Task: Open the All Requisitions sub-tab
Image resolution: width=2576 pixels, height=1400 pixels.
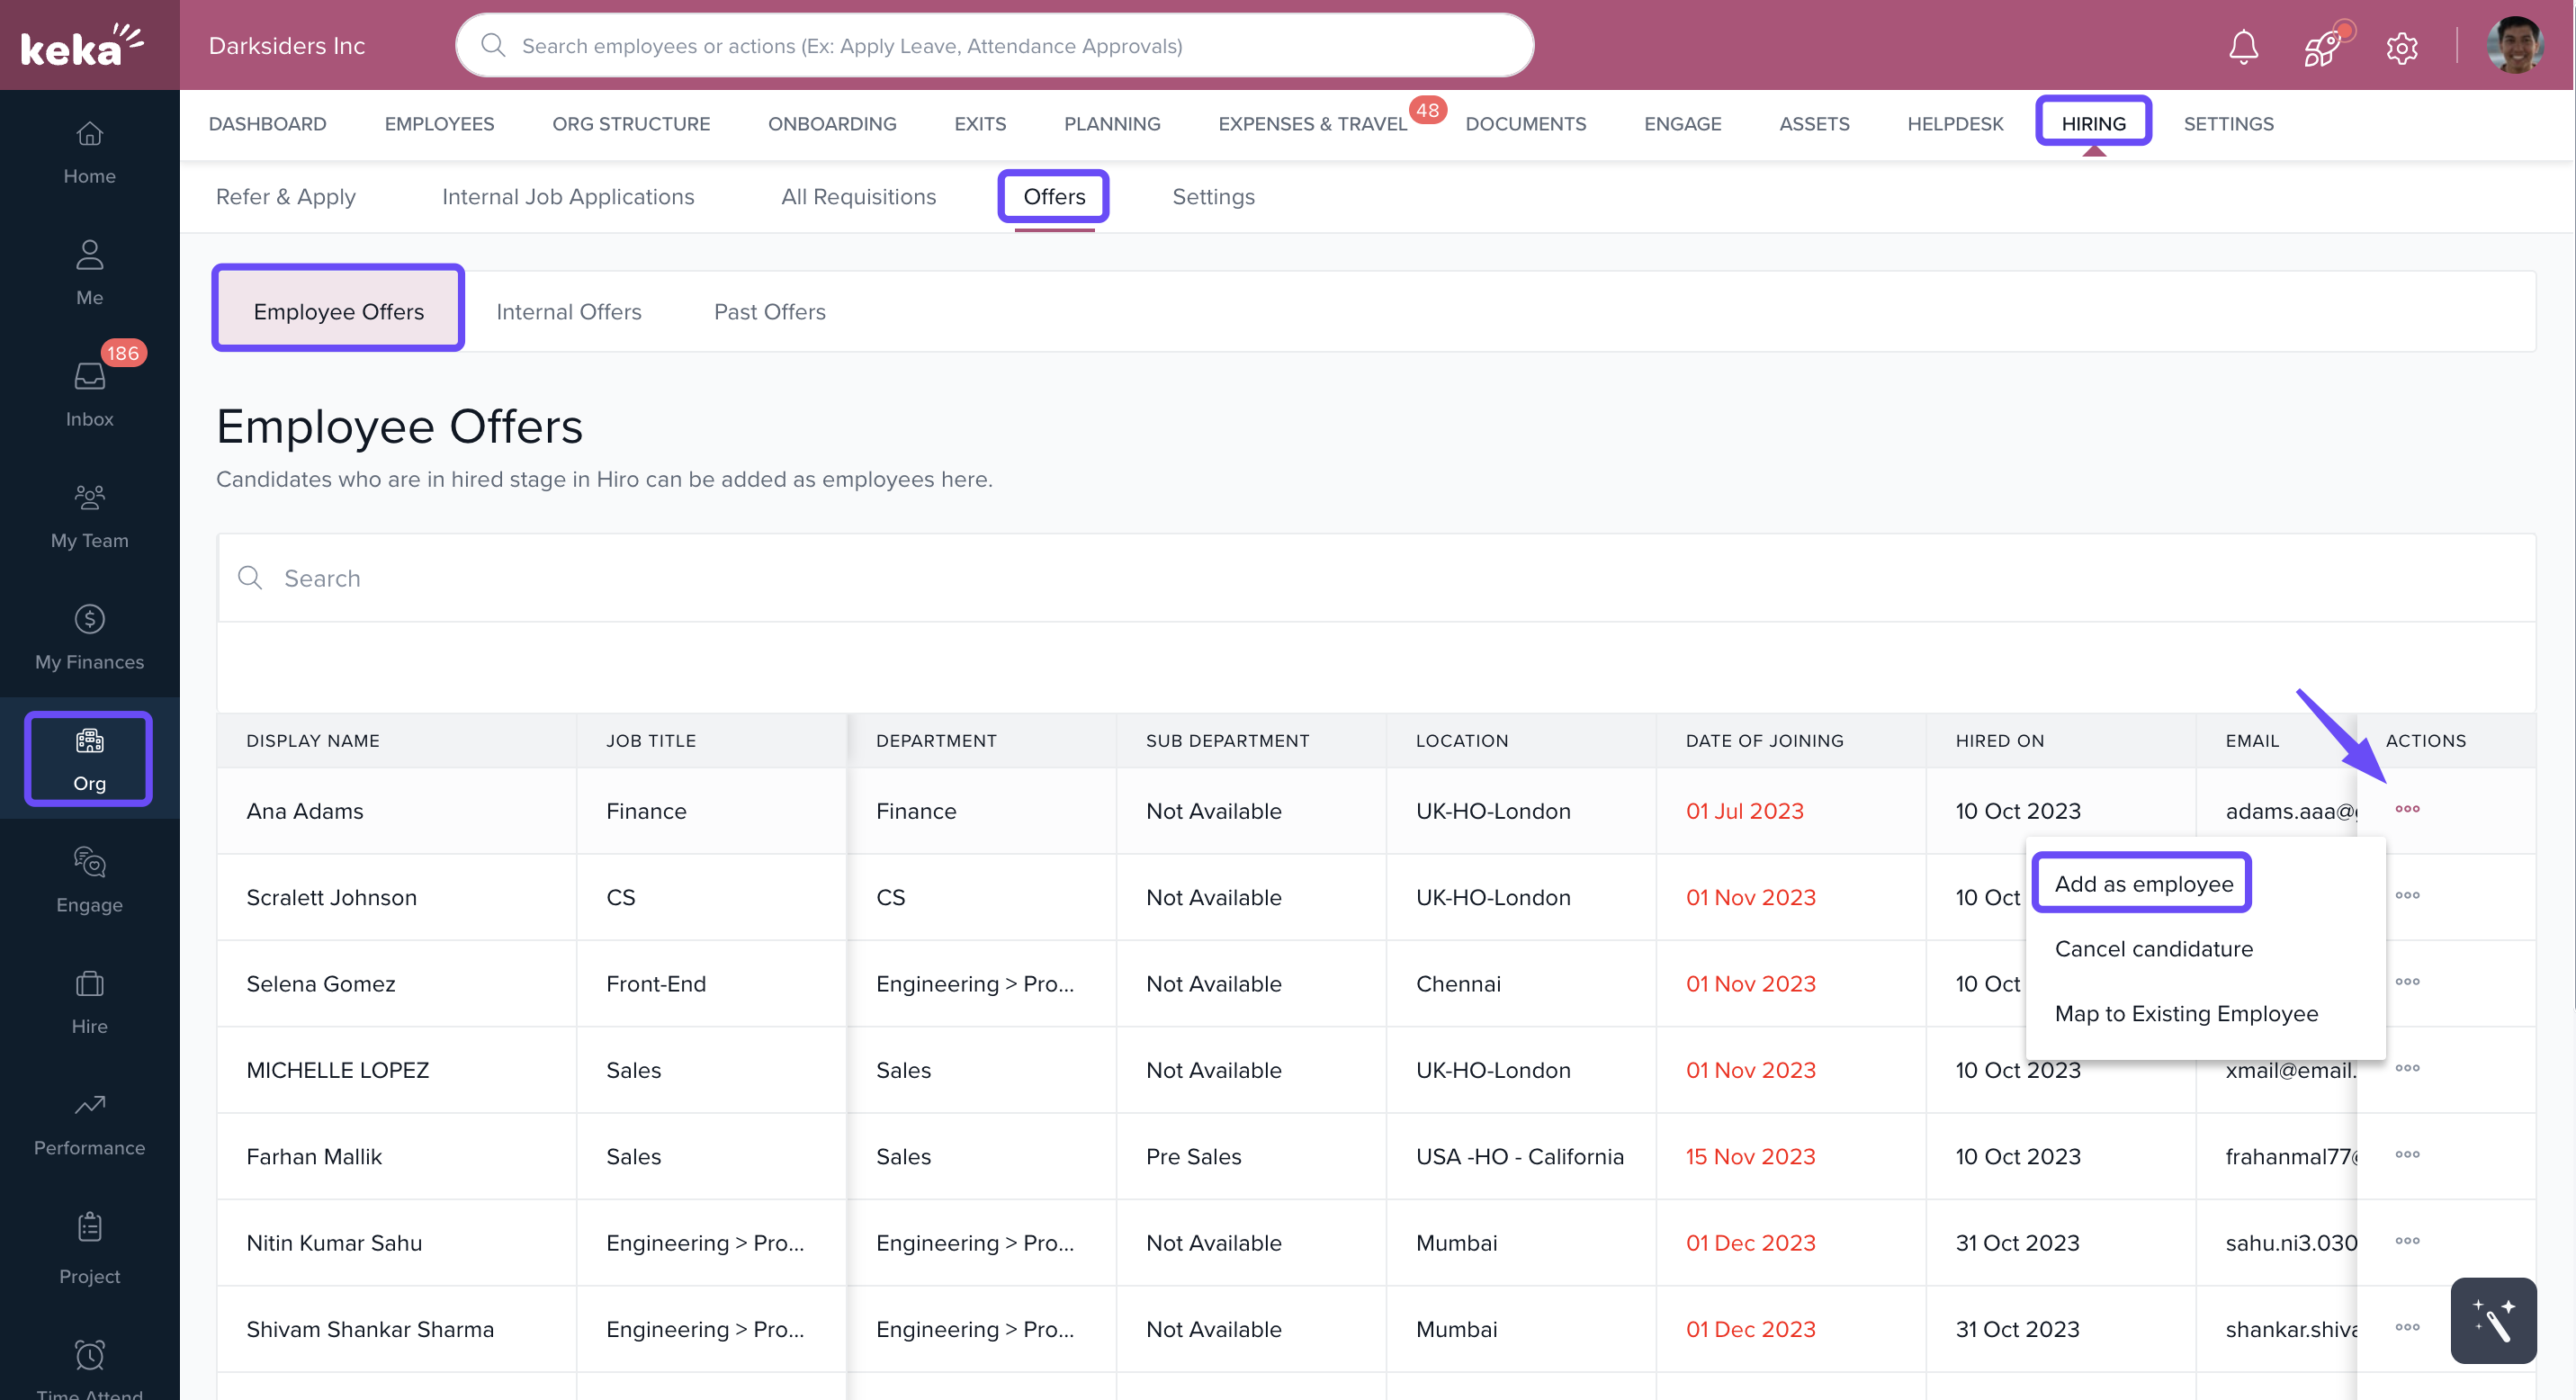Action: (858, 196)
